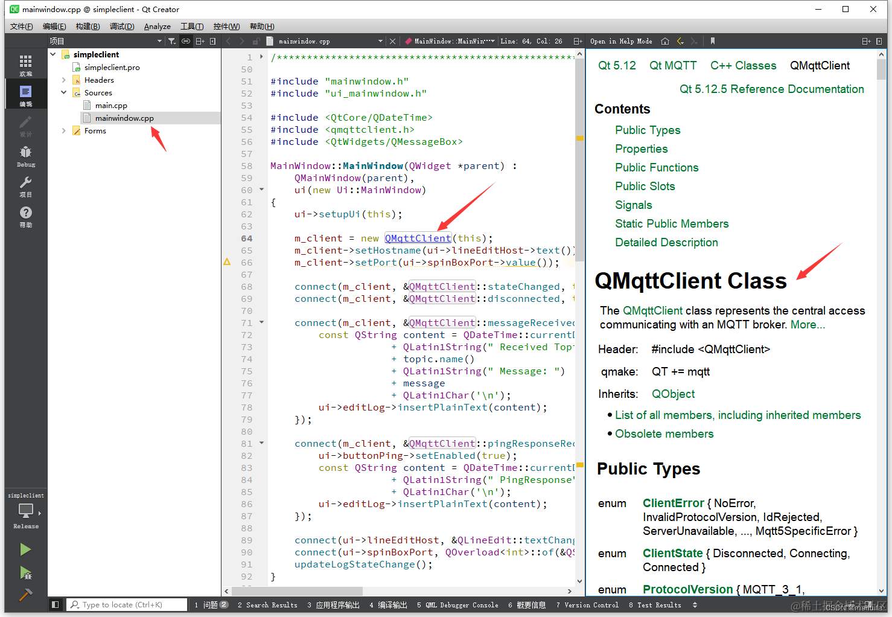Click Open in Help Mode button
892x617 pixels.
pos(621,41)
